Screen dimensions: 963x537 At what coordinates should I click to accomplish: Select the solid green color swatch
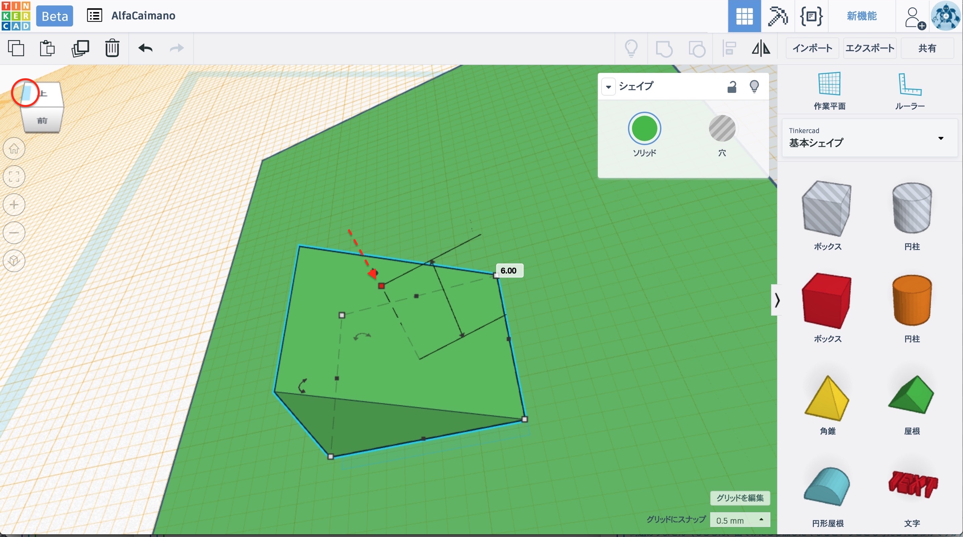tap(644, 129)
